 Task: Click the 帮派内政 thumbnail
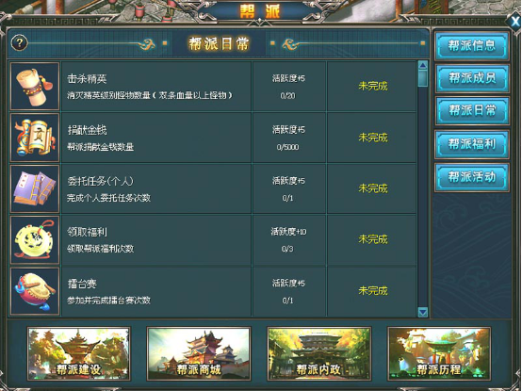319,353
